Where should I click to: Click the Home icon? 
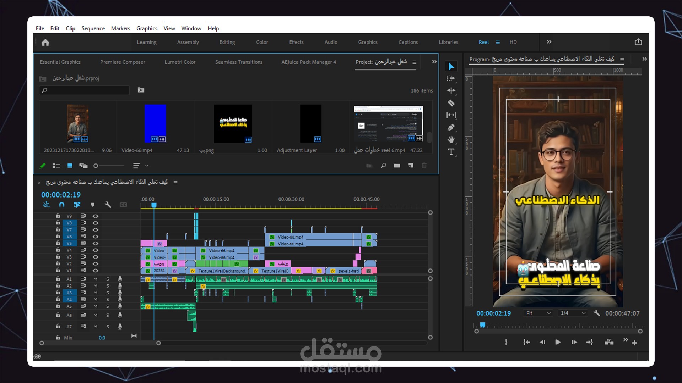[x=45, y=43]
